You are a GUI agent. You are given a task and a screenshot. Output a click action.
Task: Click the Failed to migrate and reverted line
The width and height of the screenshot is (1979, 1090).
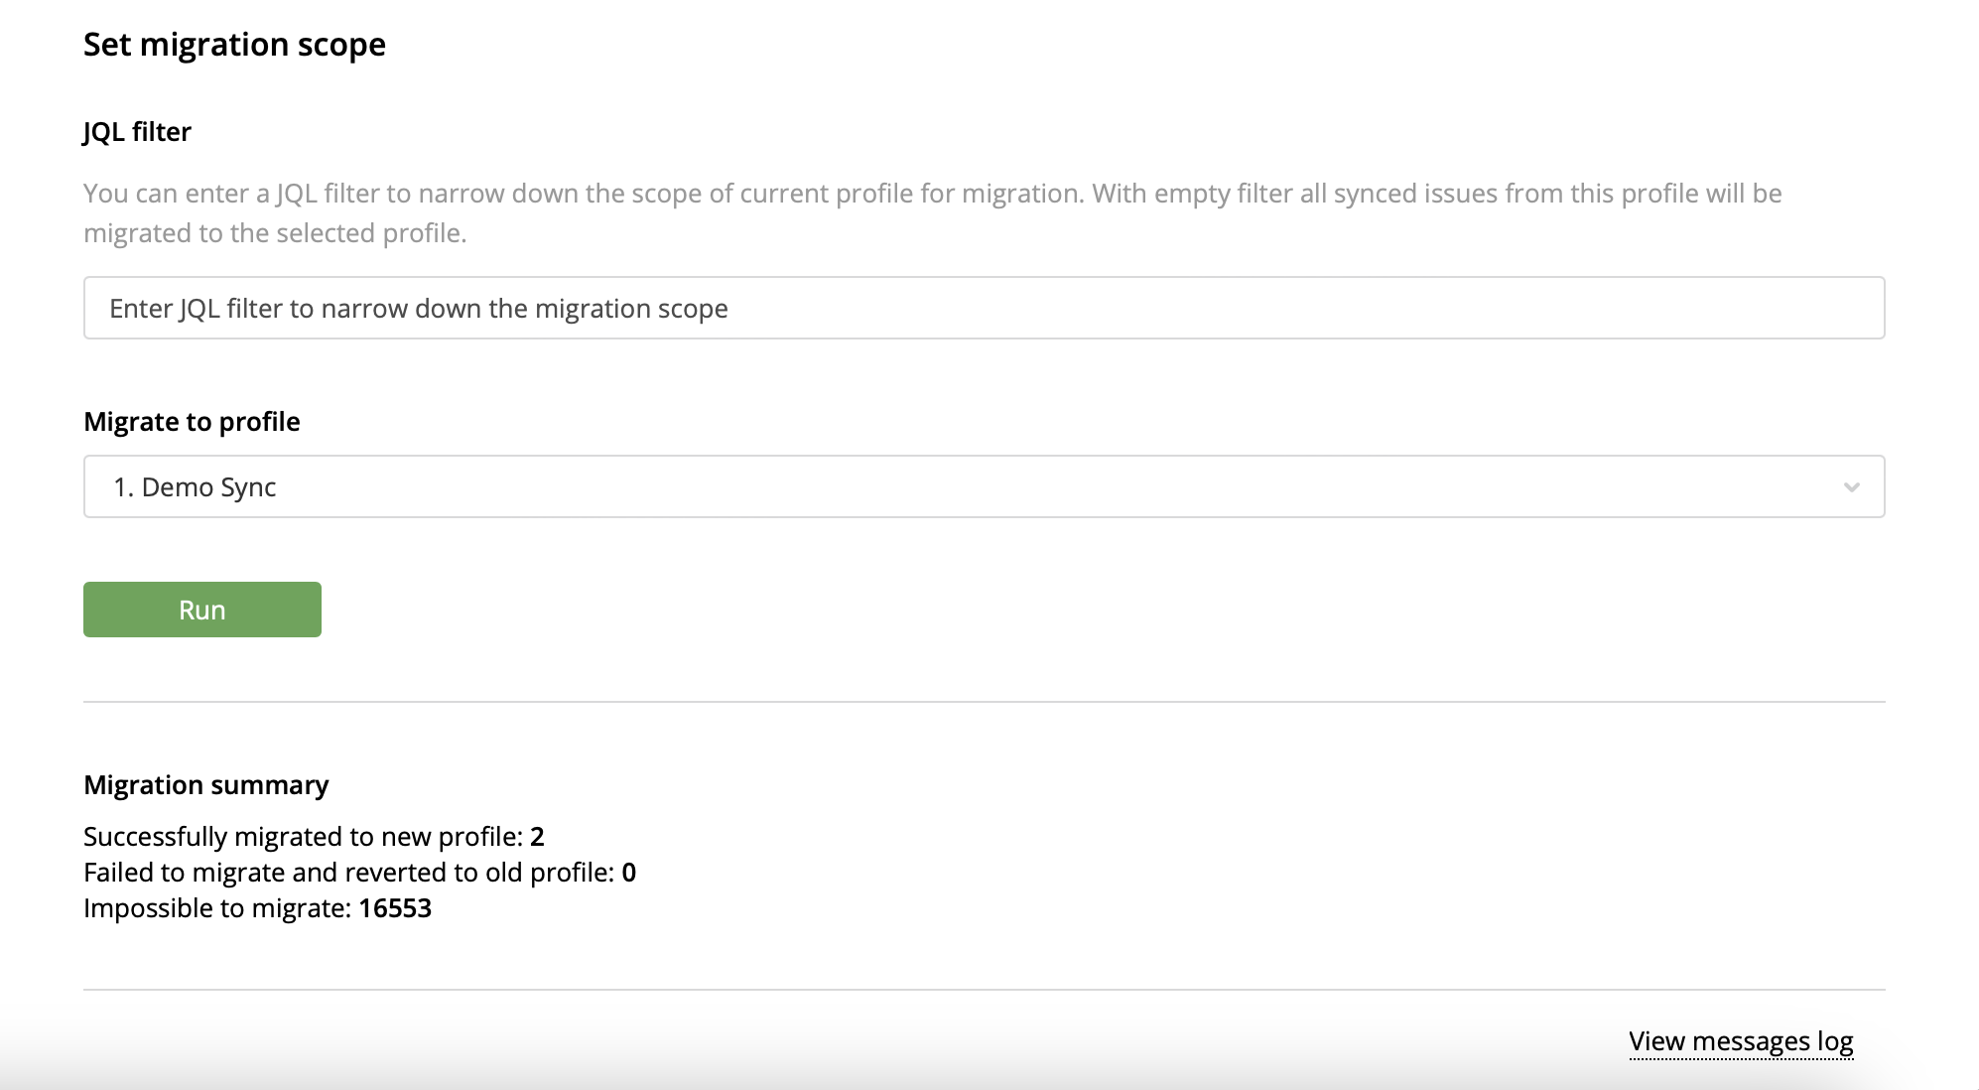(x=348, y=873)
